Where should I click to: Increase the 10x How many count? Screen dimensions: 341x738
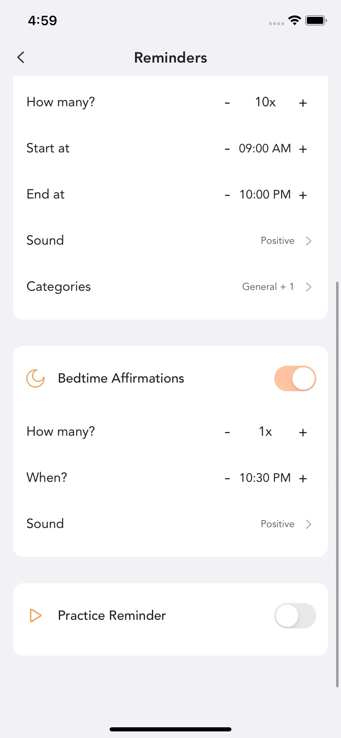pyautogui.click(x=303, y=103)
